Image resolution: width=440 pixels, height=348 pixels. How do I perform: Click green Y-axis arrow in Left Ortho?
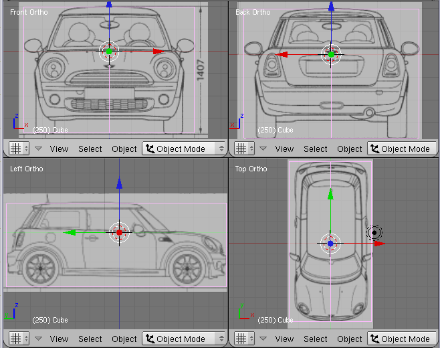click(x=70, y=233)
